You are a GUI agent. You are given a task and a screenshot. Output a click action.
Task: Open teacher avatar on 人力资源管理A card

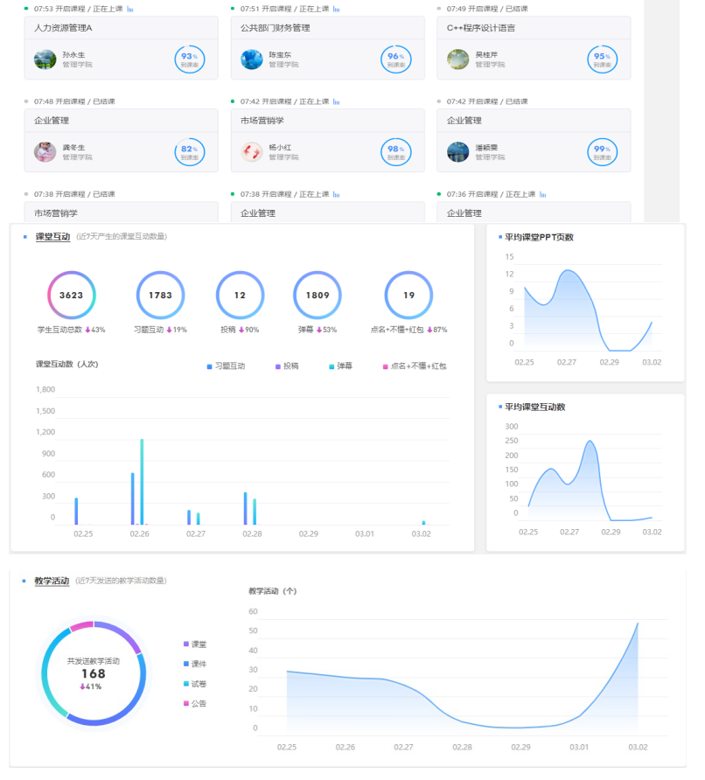(x=45, y=59)
